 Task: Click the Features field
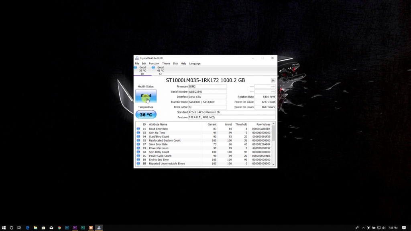click(232, 118)
